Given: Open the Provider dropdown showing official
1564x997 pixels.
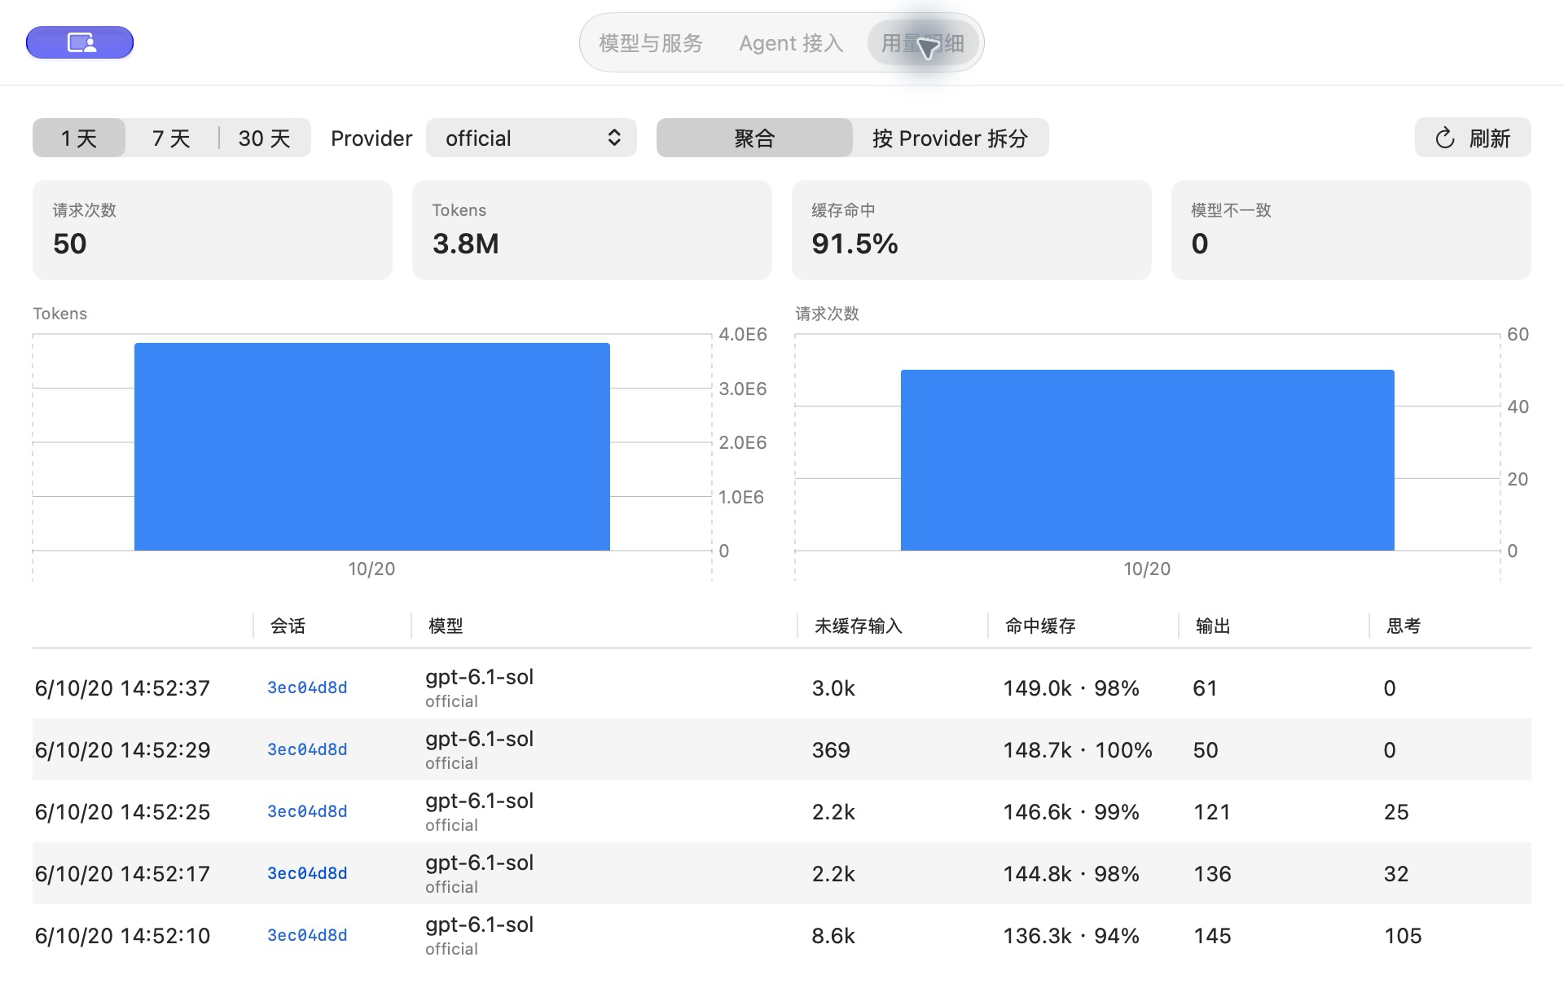Looking at the screenshot, I should click(x=531, y=138).
